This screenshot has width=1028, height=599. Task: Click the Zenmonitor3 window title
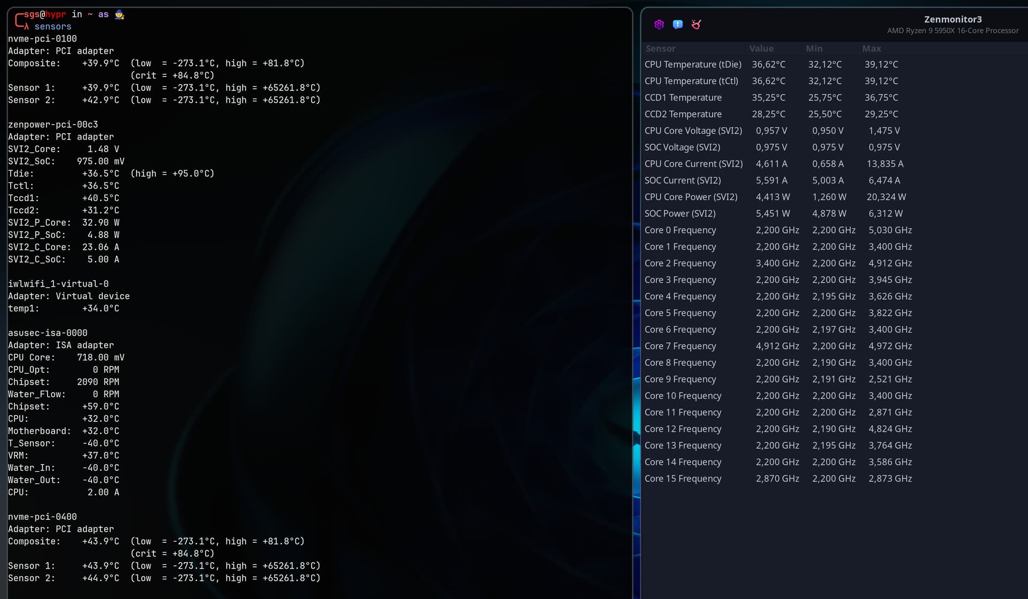[953, 19]
